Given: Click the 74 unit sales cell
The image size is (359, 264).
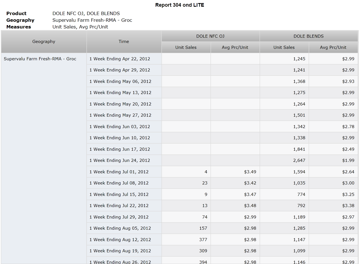Looking at the screenshot, I should [x=186, y=217].
